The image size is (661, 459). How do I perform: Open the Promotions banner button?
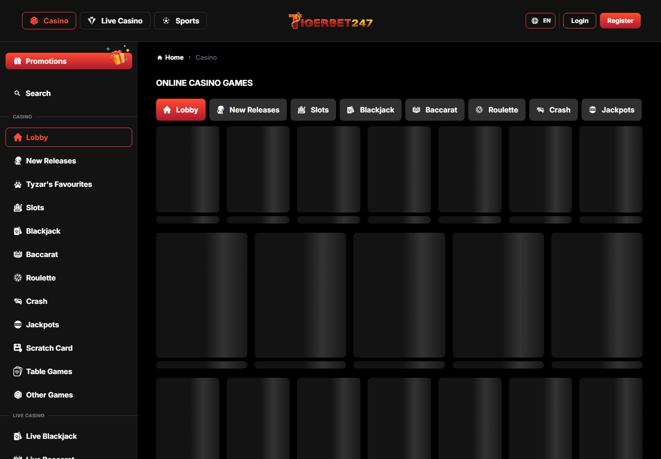(69, 61)
